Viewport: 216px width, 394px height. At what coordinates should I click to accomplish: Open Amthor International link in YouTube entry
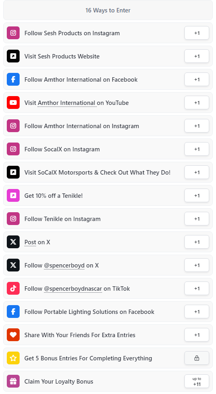click(66, 103)
